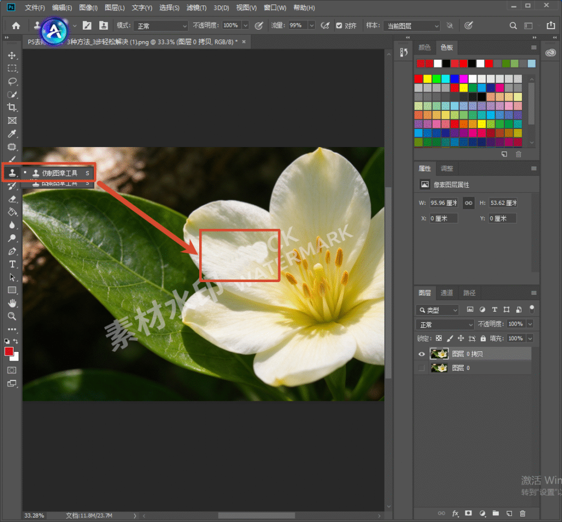Image resolution: width=562 pixels, height=522 pixels.
Task: Click the red foreground color swatch
Action: 9,351
